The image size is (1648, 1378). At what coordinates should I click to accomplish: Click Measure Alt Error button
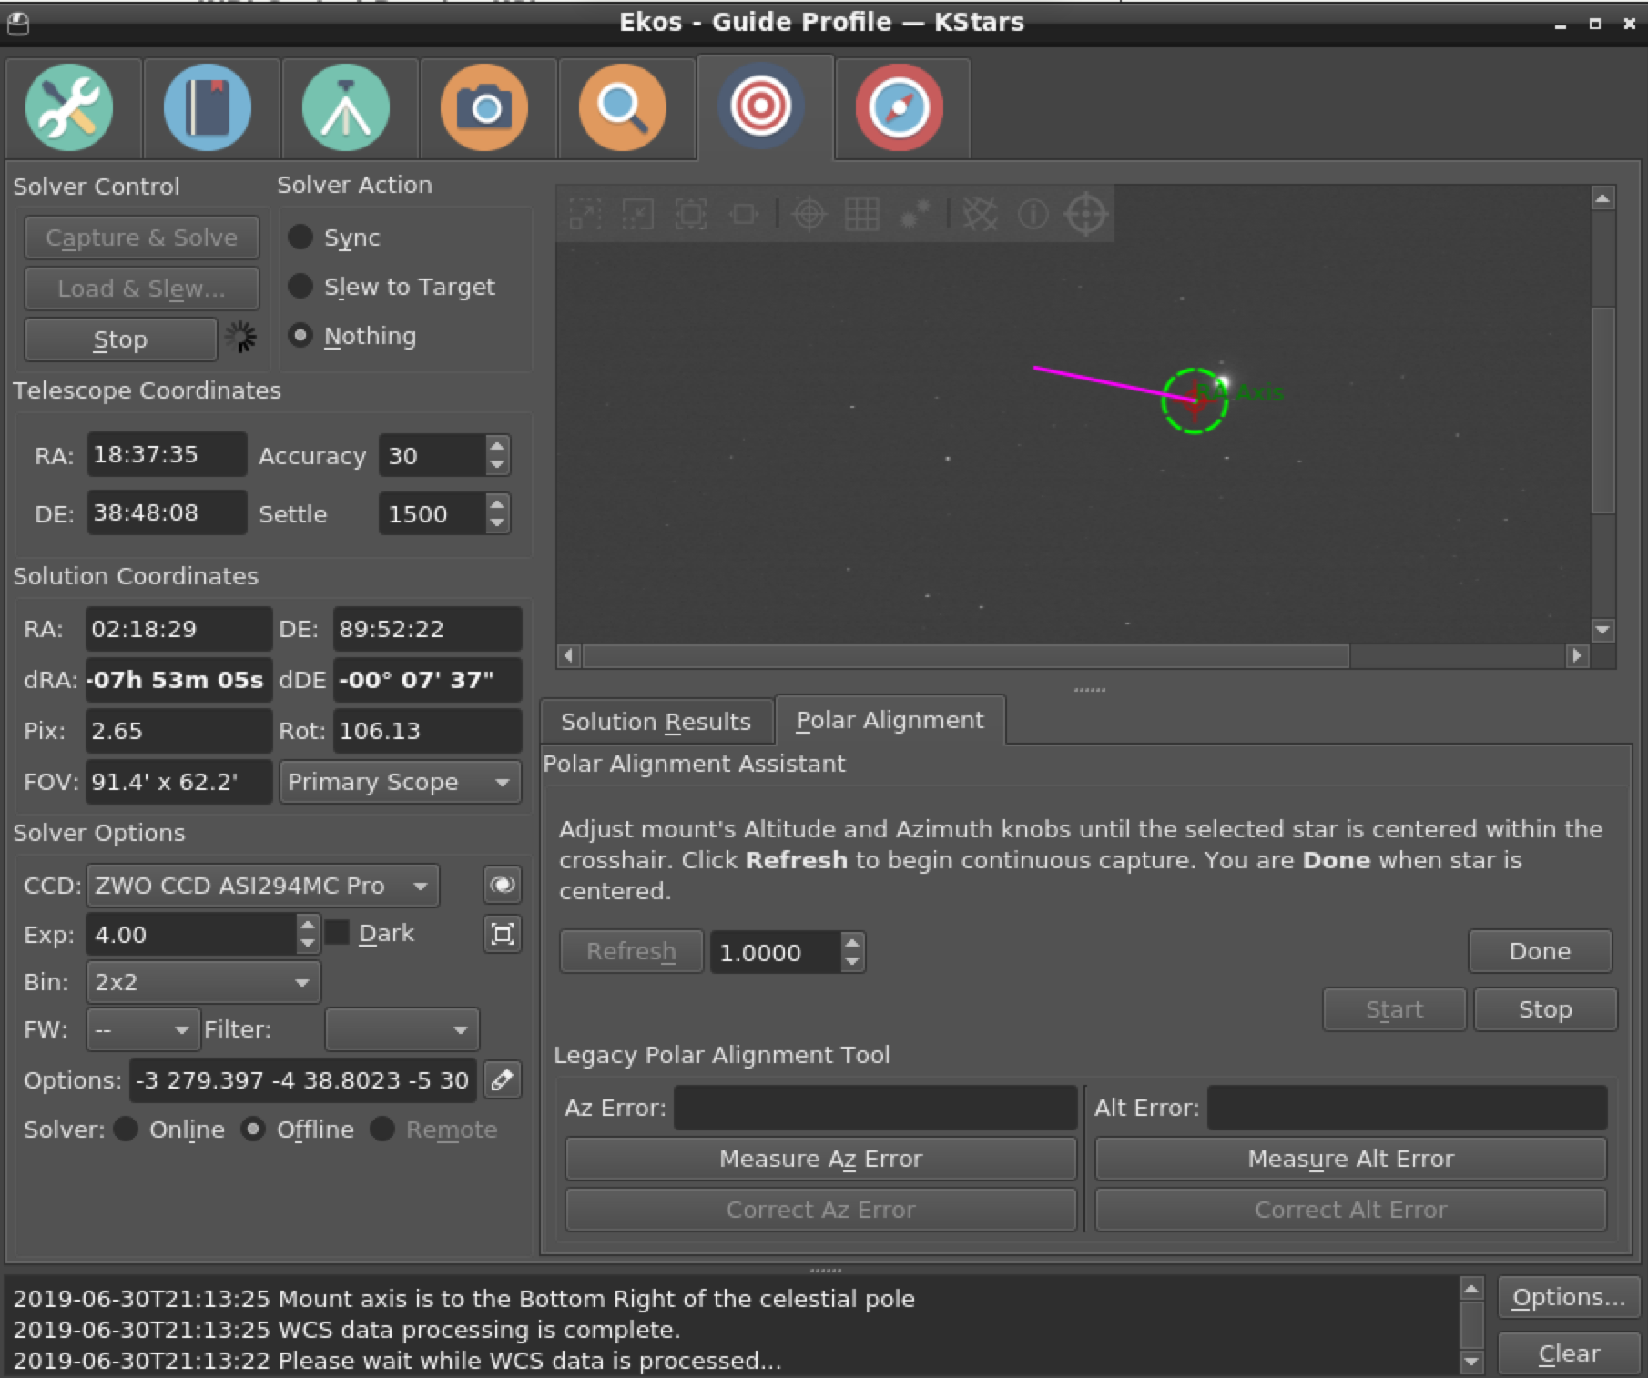coord(1350,1159)
